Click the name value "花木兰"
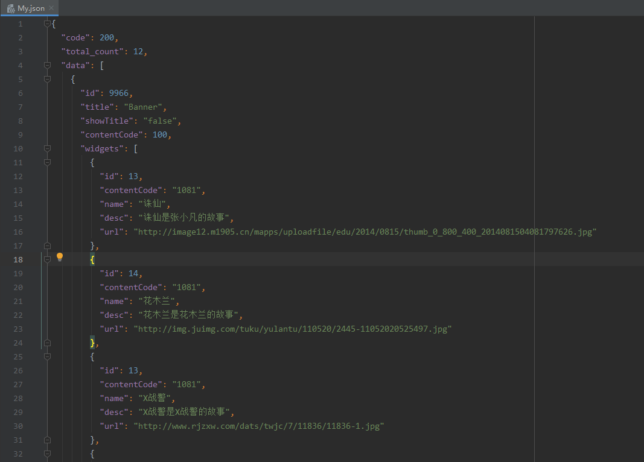644x462 pixels. pyautogui.click(x=157, y=301)
